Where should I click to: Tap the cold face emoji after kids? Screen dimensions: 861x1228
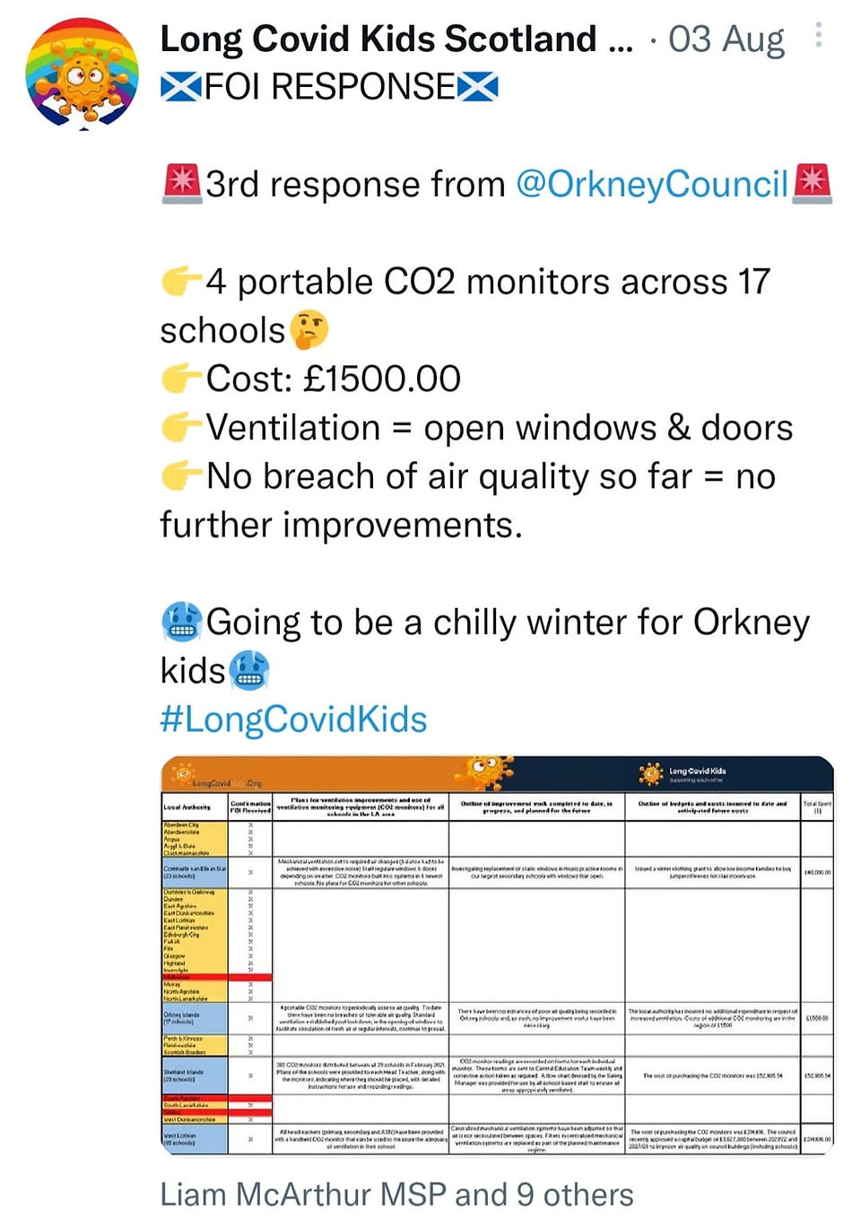[249, 670]
